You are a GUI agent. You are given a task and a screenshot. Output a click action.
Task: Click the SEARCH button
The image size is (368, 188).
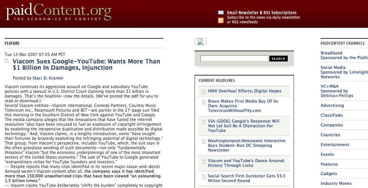pos(278,59)
